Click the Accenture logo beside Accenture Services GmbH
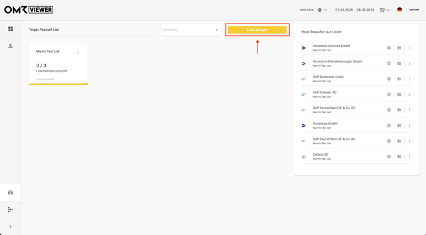The height and width of the screenshot is (235, 426). 303,48
